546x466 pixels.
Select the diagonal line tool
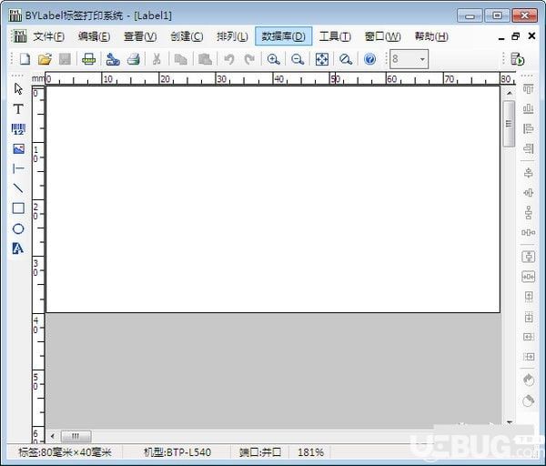pyautogui.click(x=18, y=188)
